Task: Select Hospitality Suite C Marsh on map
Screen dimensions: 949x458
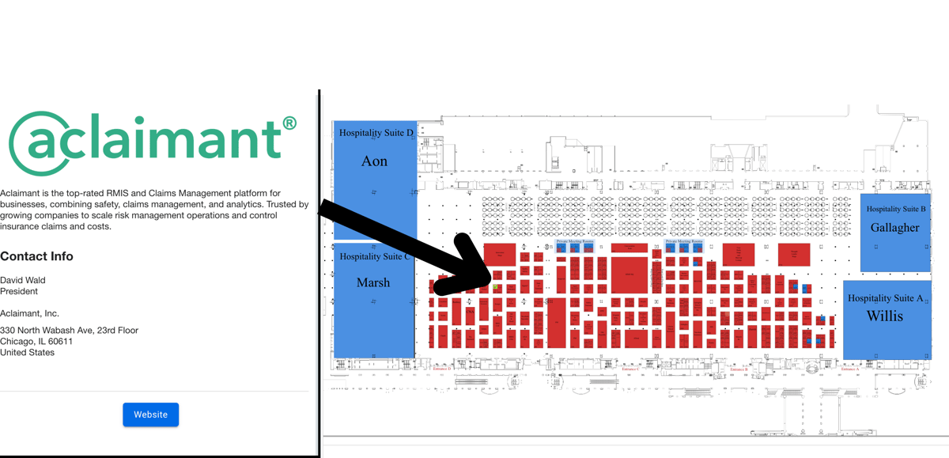Action: coord(374,299)
